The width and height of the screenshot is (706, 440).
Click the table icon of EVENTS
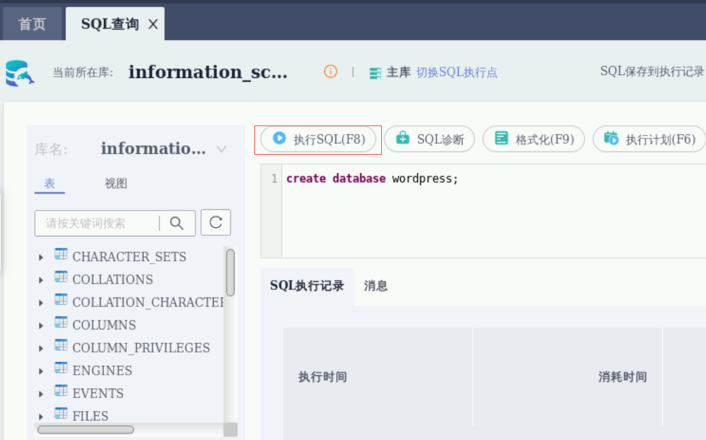click(61, 391)
